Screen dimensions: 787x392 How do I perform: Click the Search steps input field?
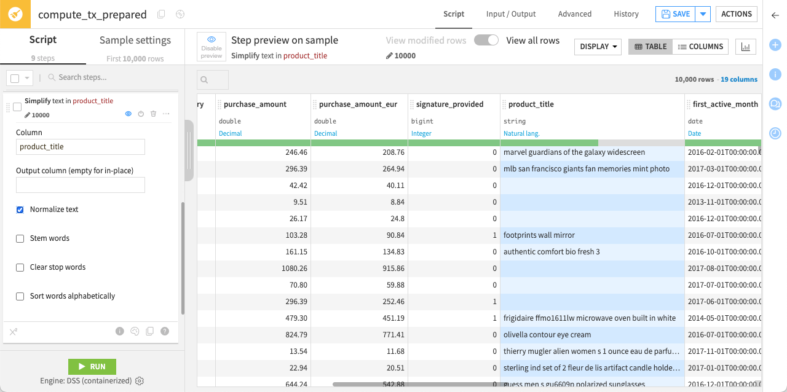point(111,77)
